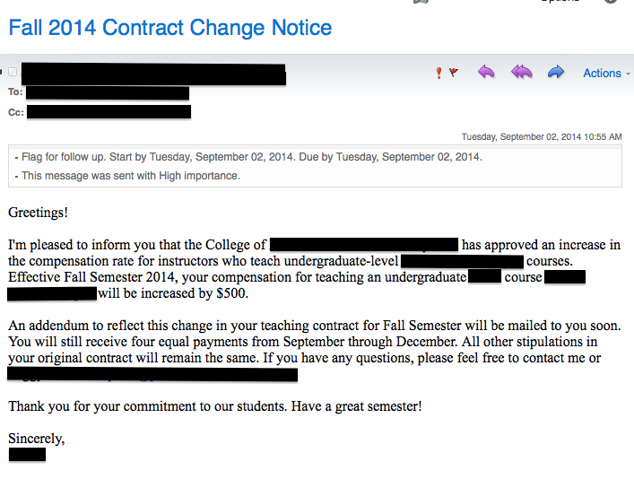Click the red High importance exclamation icon

(439, 74)
